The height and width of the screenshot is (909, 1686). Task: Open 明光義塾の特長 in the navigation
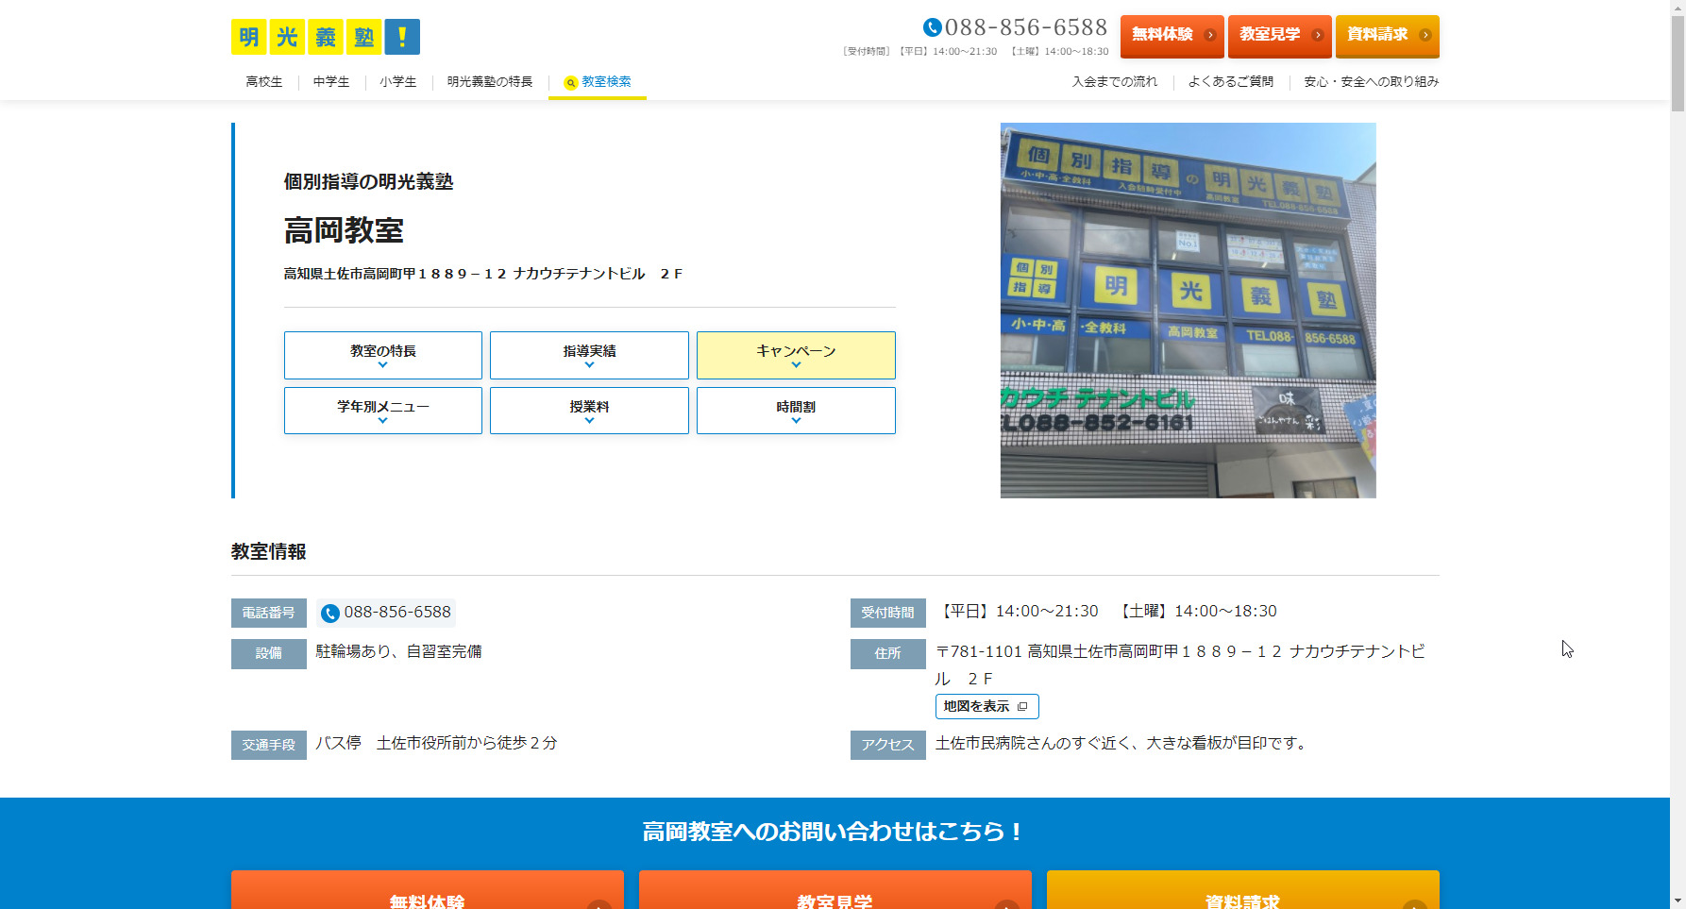pos(490,82)
